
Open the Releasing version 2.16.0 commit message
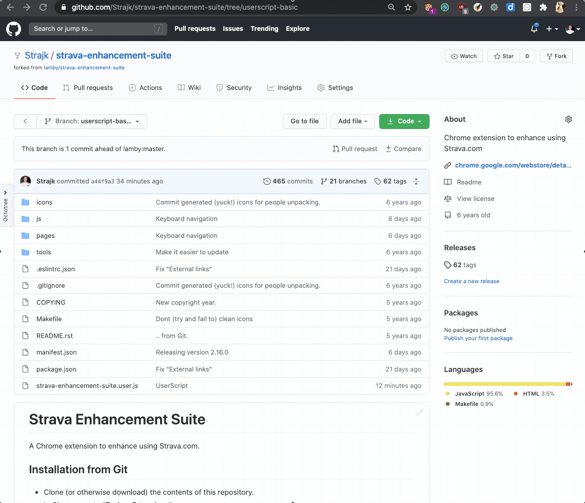click(192, 352)
